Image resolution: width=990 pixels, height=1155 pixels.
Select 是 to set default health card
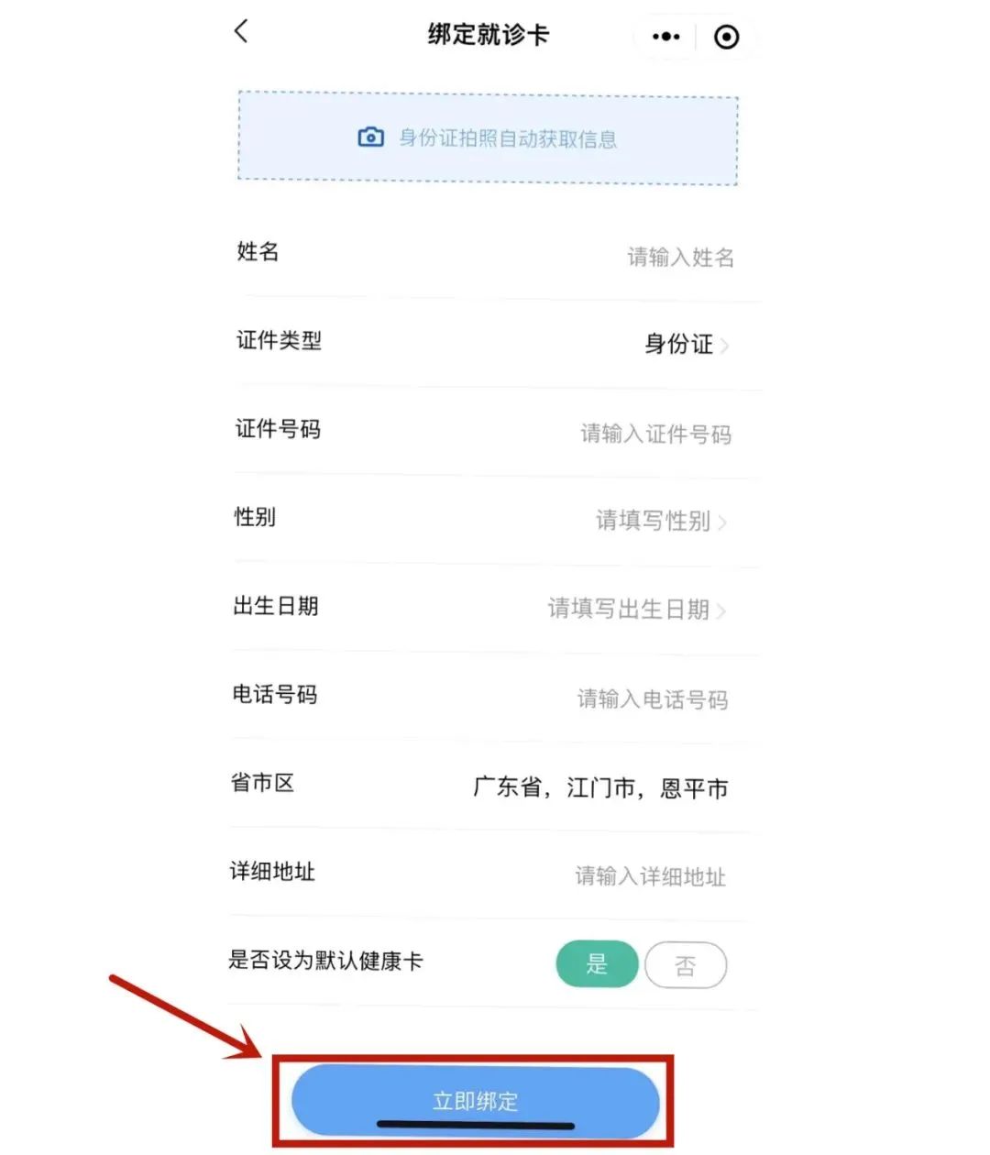click(597, 963)
